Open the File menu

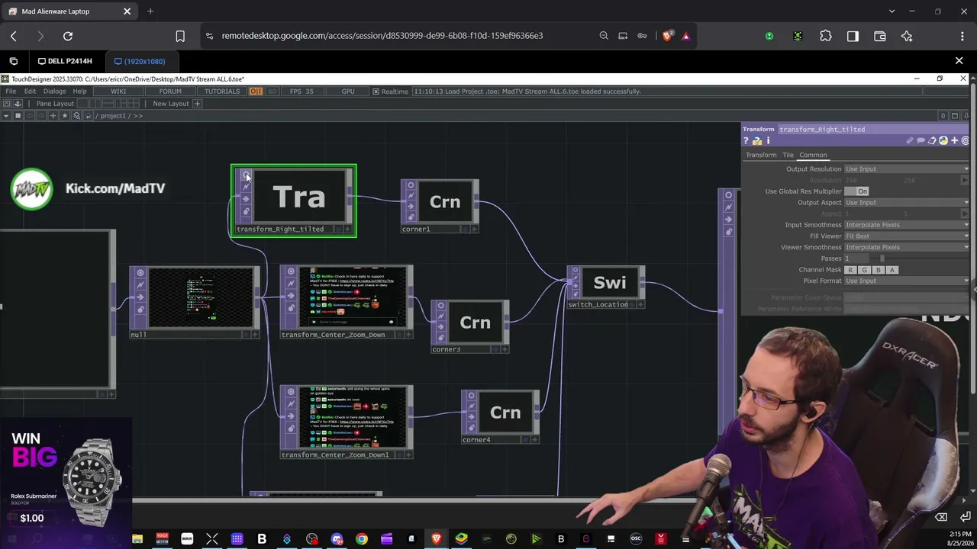[x=11, y=91]
